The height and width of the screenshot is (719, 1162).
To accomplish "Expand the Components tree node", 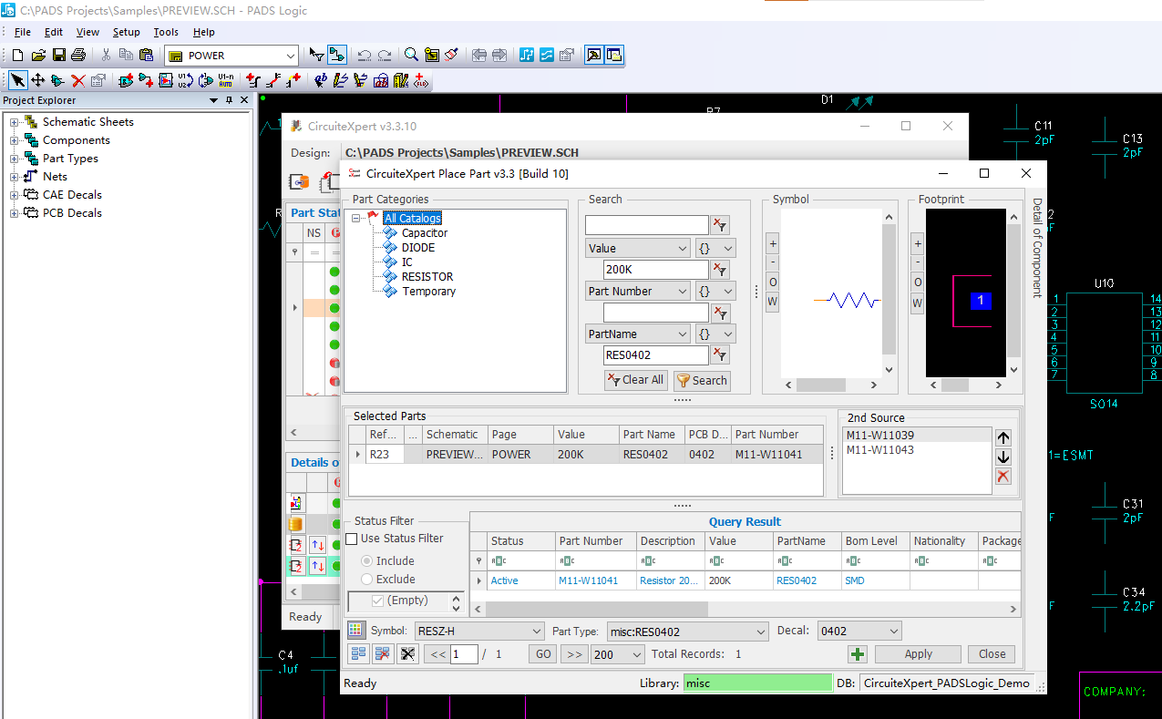I will (15, 140).
